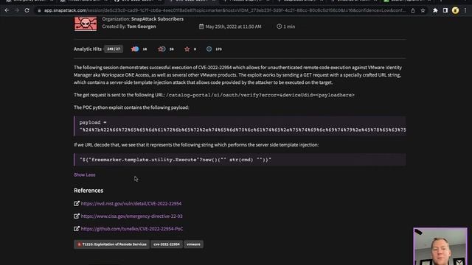
Task: Open the nvd.nist.gov CVE-2022-22954 reference link
Action: [131, 204]
